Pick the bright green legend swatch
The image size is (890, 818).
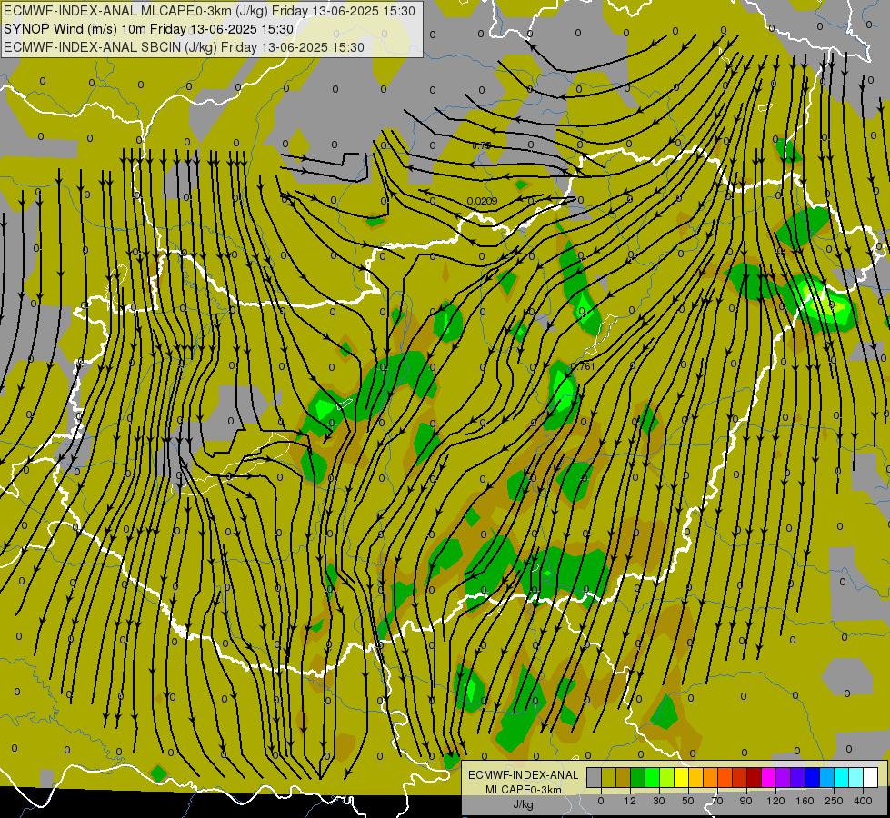tap(653, 777)
